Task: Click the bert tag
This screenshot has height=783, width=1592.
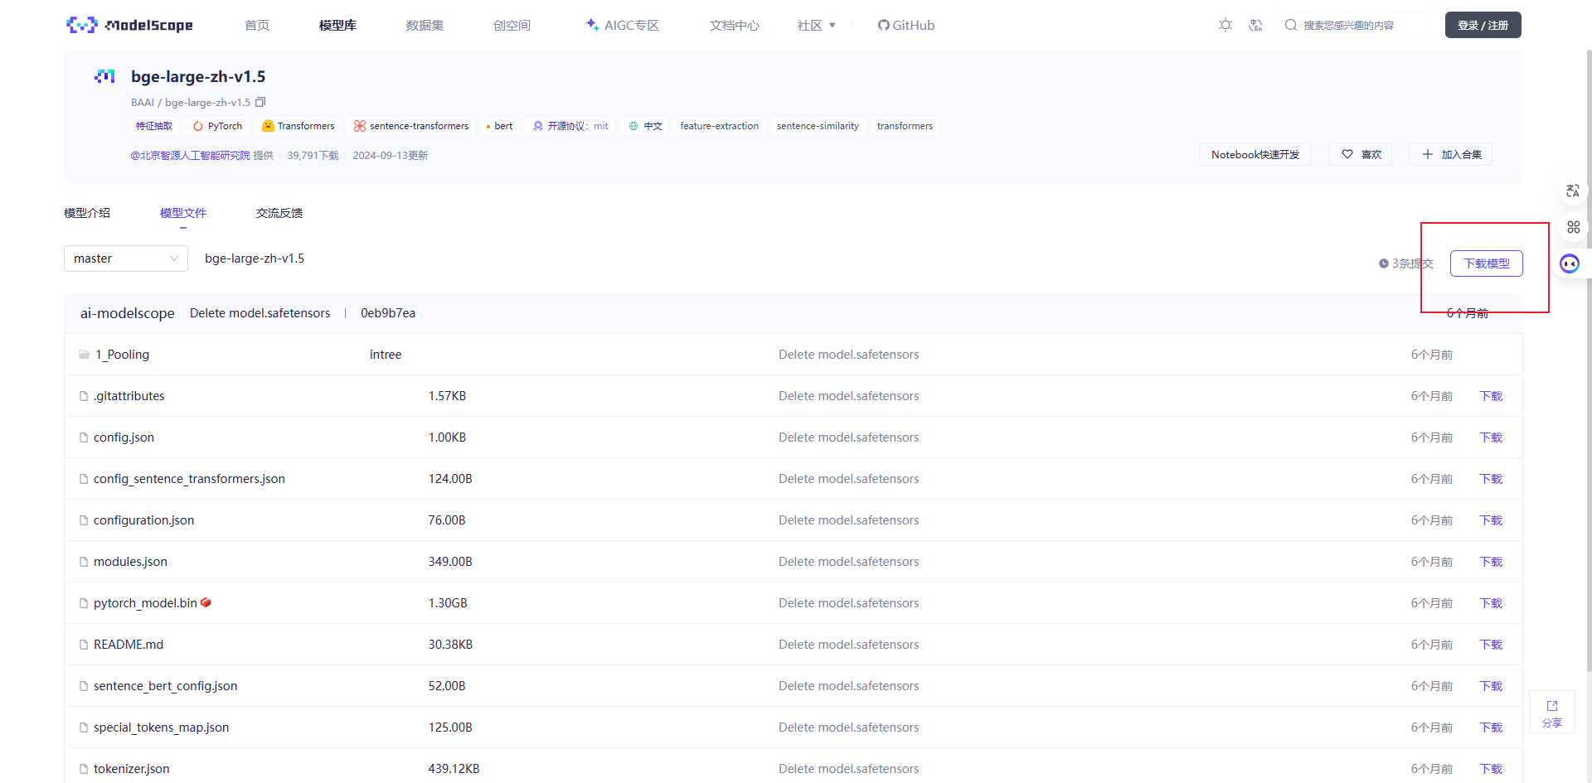Action: click(x=499, y=126)
